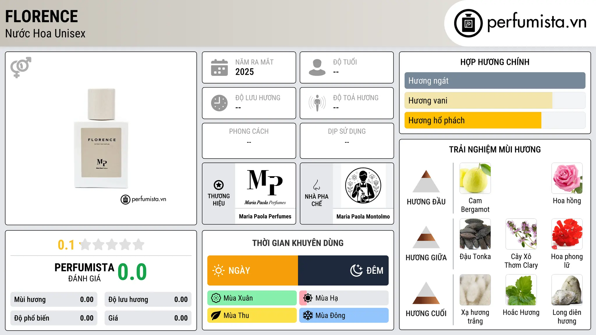Viewport: 596px width, 335px height.
Task: Click the autumn leaf icon
Action: pyautogui.click(x=216, y=316)
